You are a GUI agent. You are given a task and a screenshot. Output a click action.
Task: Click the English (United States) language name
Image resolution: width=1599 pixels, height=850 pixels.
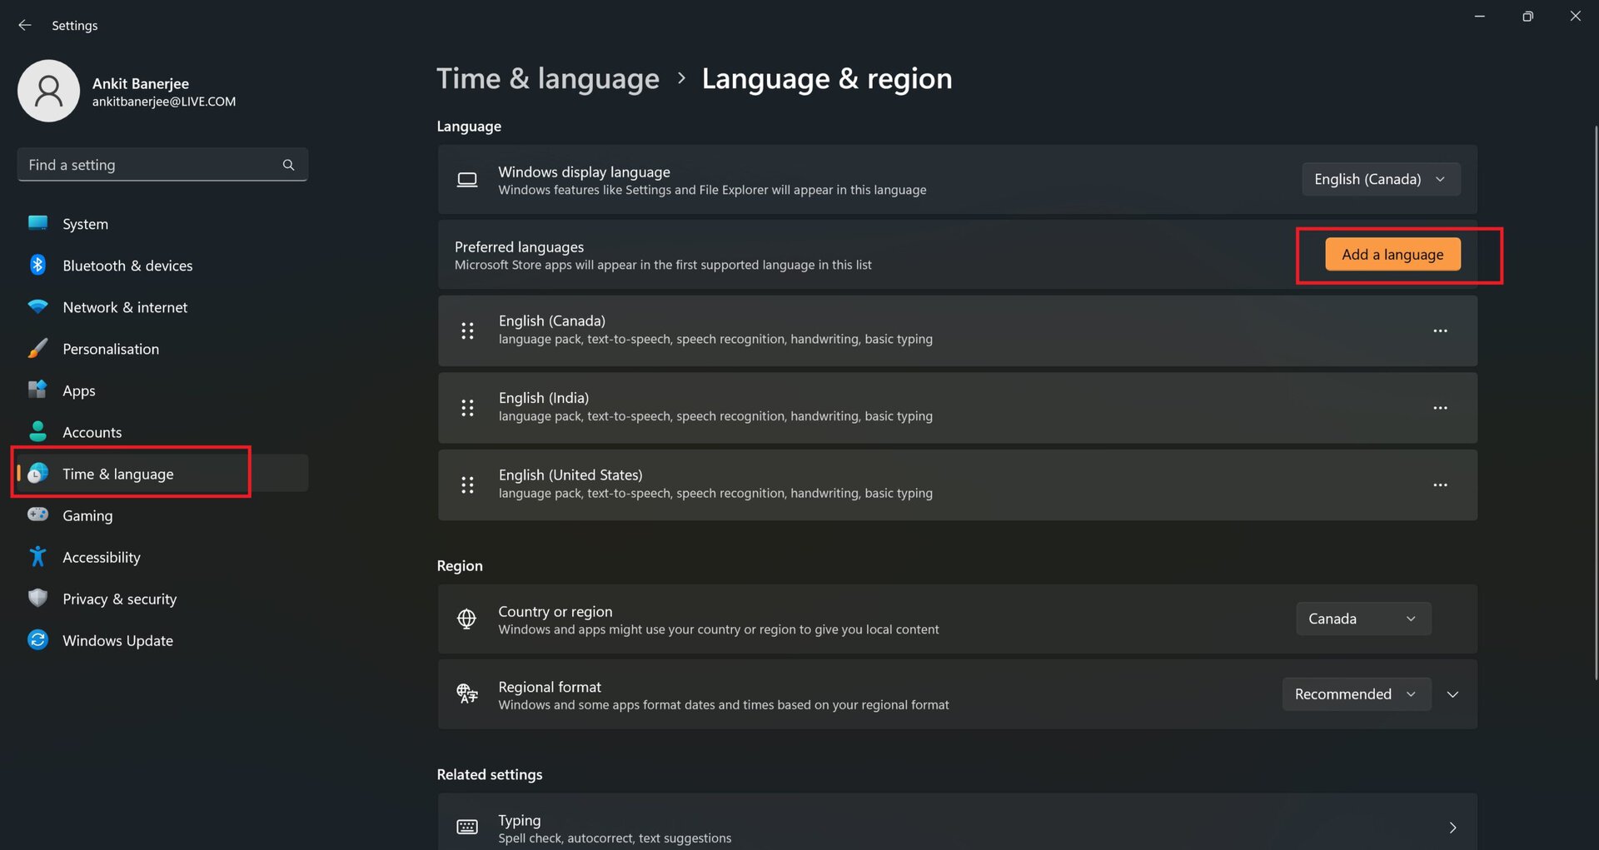pos(570,475)
